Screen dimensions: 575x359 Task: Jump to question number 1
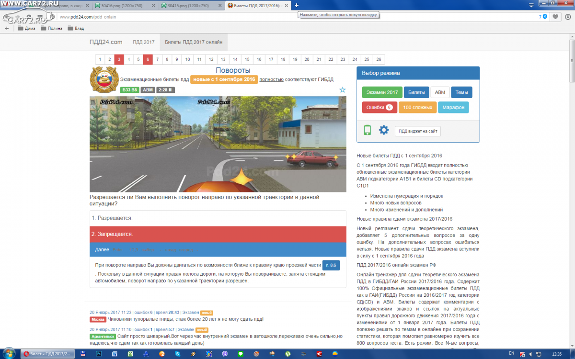point(100,59)
